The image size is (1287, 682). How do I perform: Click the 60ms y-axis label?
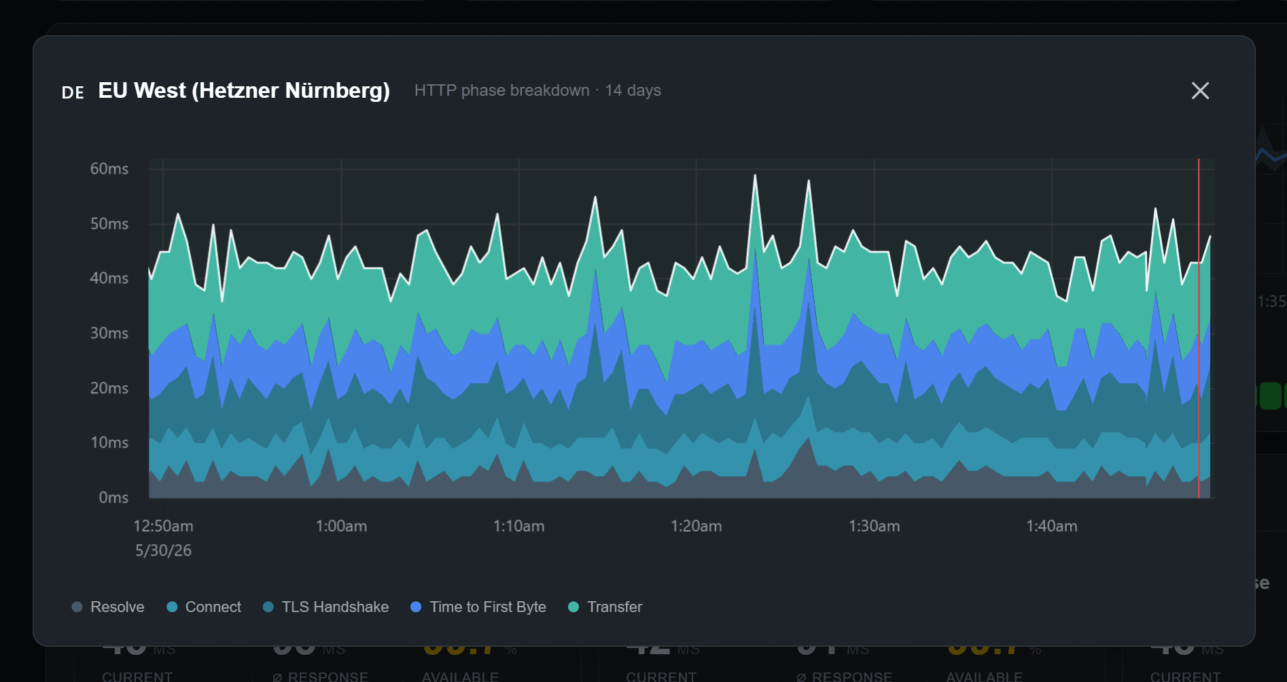pos(109,168)
